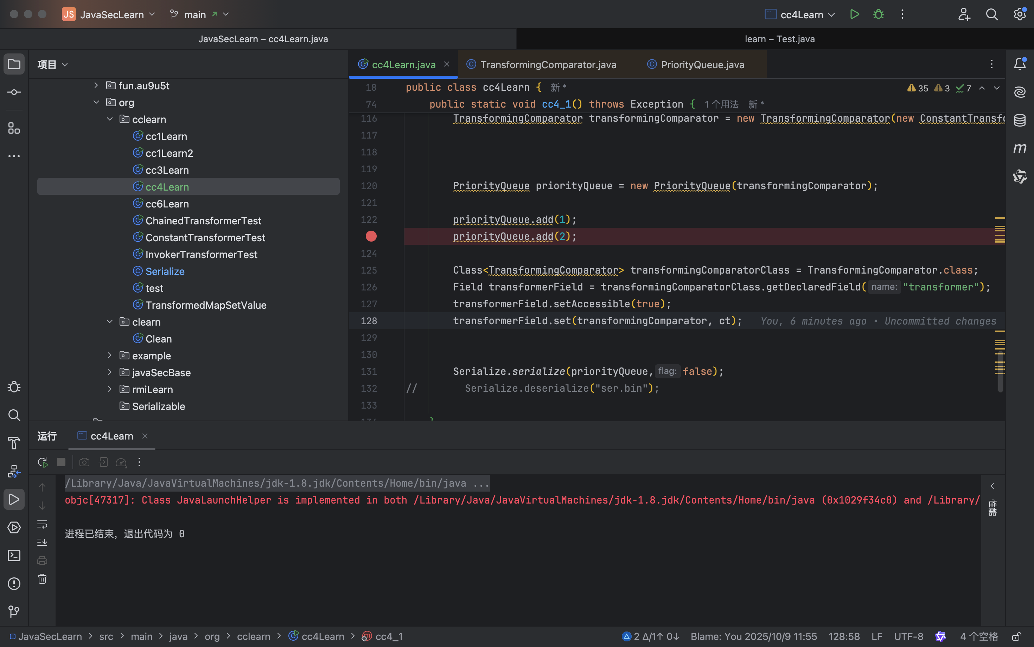This screenshot has height=647, width=1034.
Task: Open the cc4Learn run configuration dropdown
Action: [801, 14]
